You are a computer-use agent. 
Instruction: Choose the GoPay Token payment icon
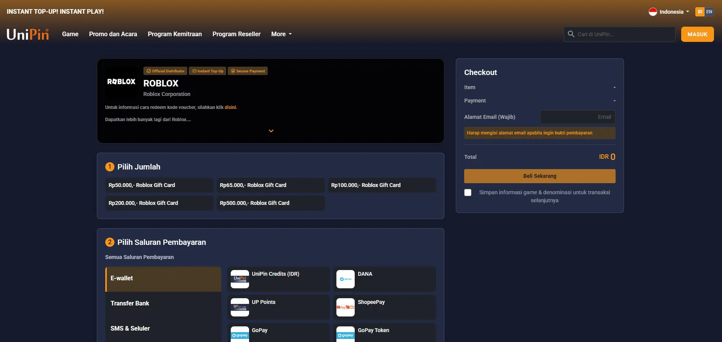pos(346,334)
